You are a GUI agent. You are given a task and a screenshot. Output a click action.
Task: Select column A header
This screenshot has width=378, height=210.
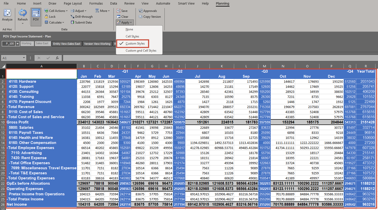click(x=42, y=66)
